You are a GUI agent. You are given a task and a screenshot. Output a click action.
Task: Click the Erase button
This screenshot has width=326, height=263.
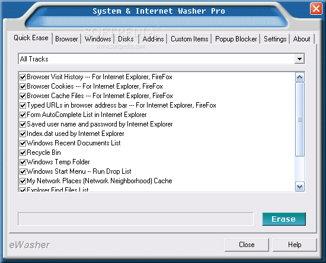coord(284,219)
